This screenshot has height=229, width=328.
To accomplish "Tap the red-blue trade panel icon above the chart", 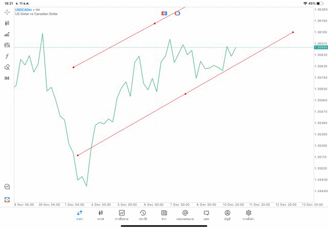I will [x=164, y=13].
